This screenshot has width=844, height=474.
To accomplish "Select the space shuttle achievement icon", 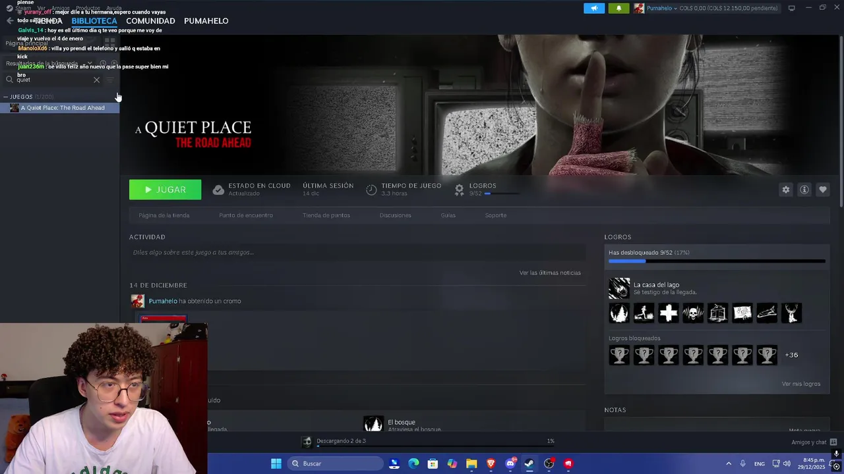I will (767, 313).
